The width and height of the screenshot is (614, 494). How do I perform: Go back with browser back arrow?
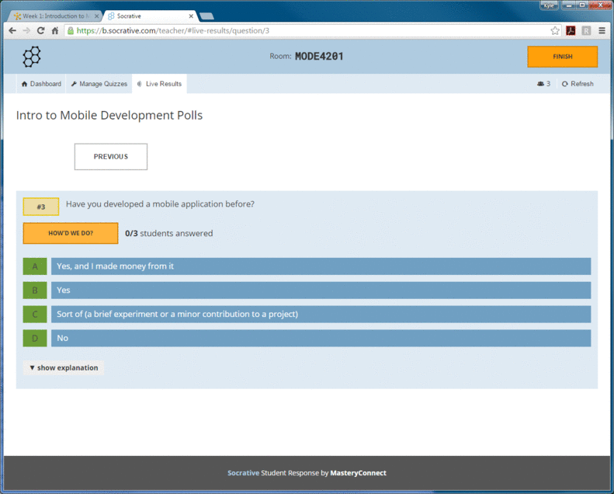point(12,30)
